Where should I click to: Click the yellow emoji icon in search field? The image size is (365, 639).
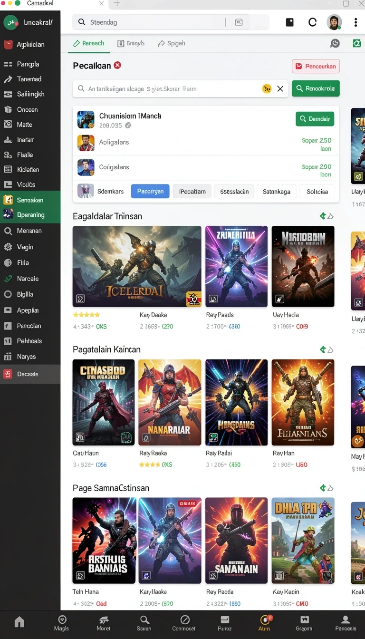[x=267, y=89]
